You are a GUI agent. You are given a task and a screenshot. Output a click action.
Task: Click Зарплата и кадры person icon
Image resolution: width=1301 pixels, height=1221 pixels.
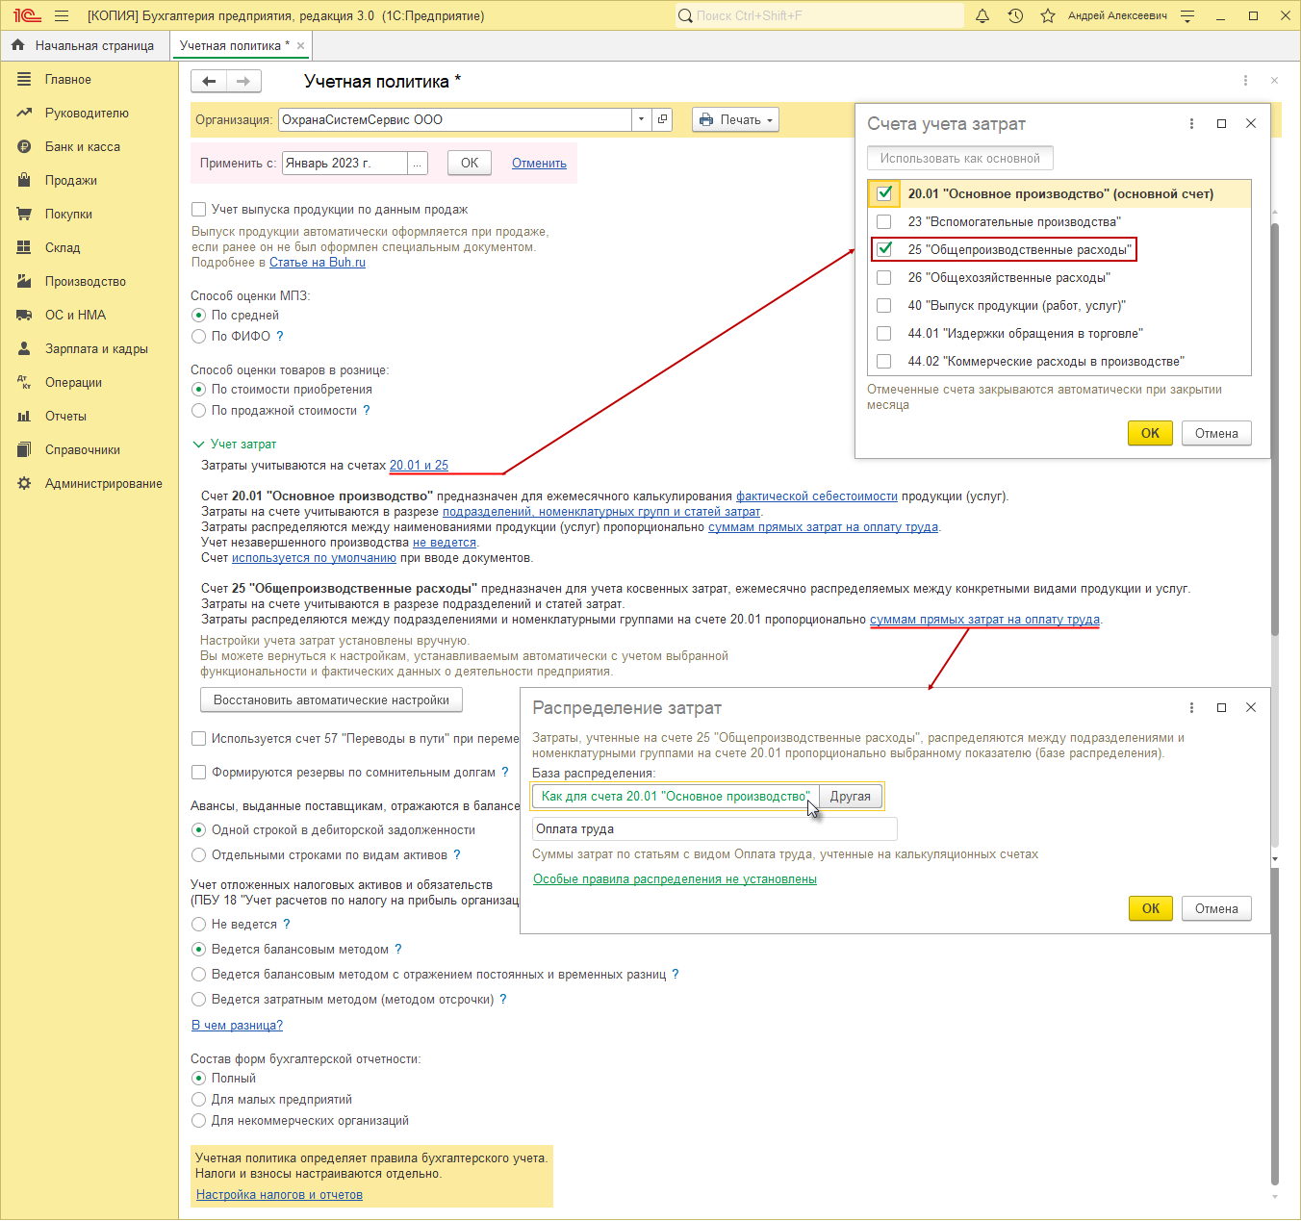24,349
